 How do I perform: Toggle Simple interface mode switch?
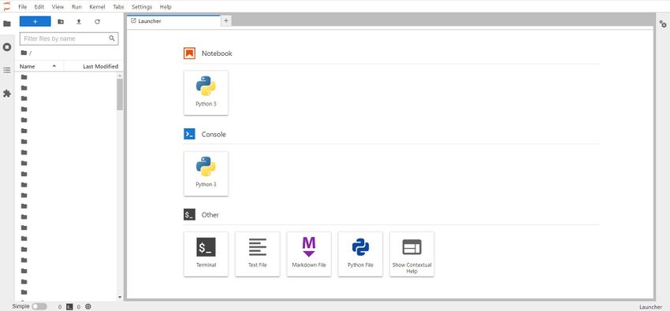pos(39,307)
